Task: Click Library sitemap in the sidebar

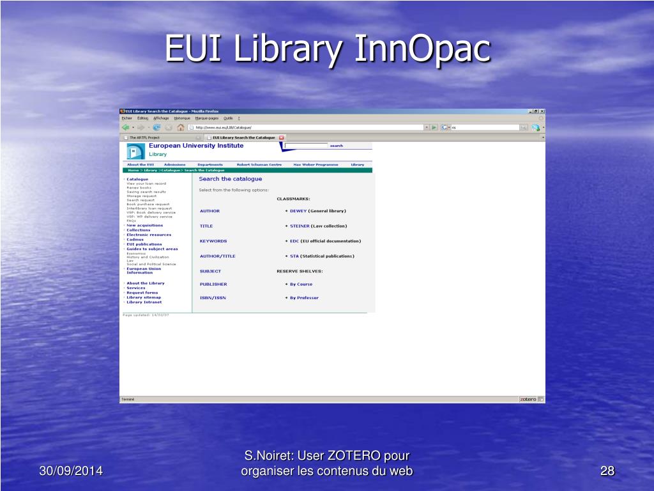Action: pos(144,297)
